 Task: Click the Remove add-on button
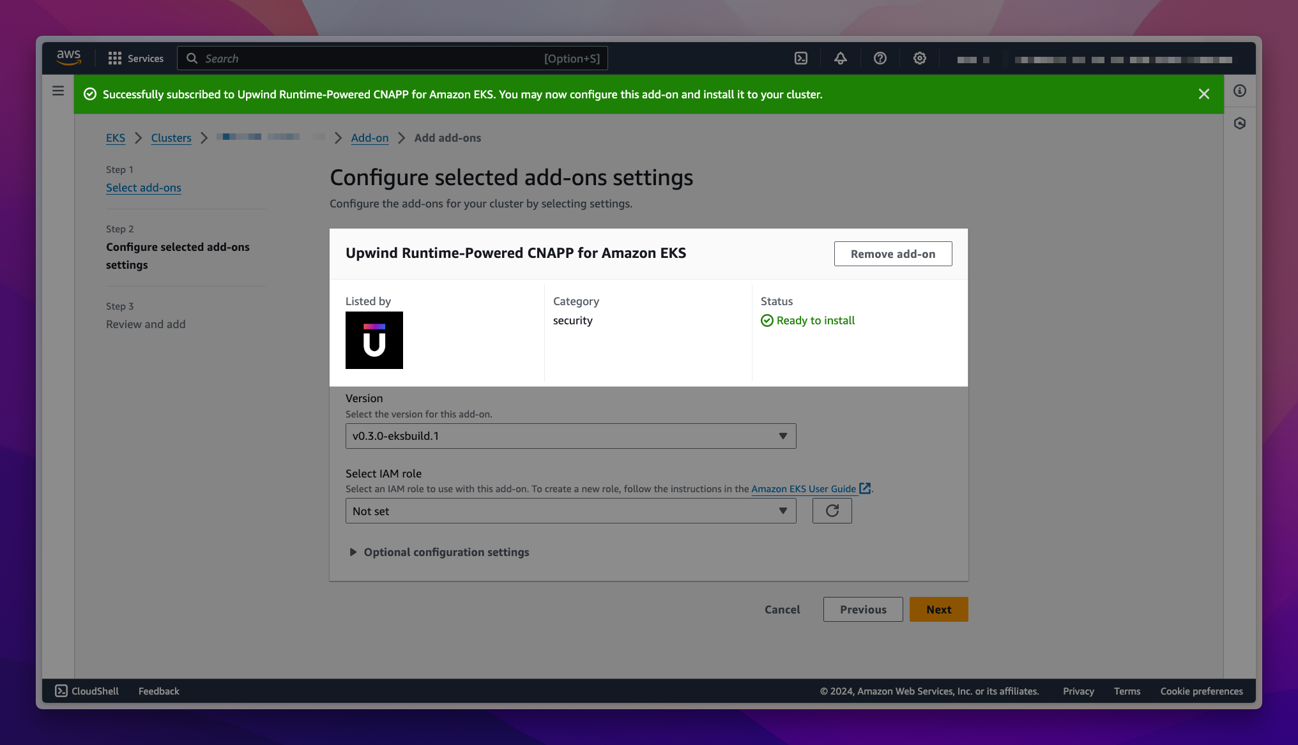(x=892, y=253)
